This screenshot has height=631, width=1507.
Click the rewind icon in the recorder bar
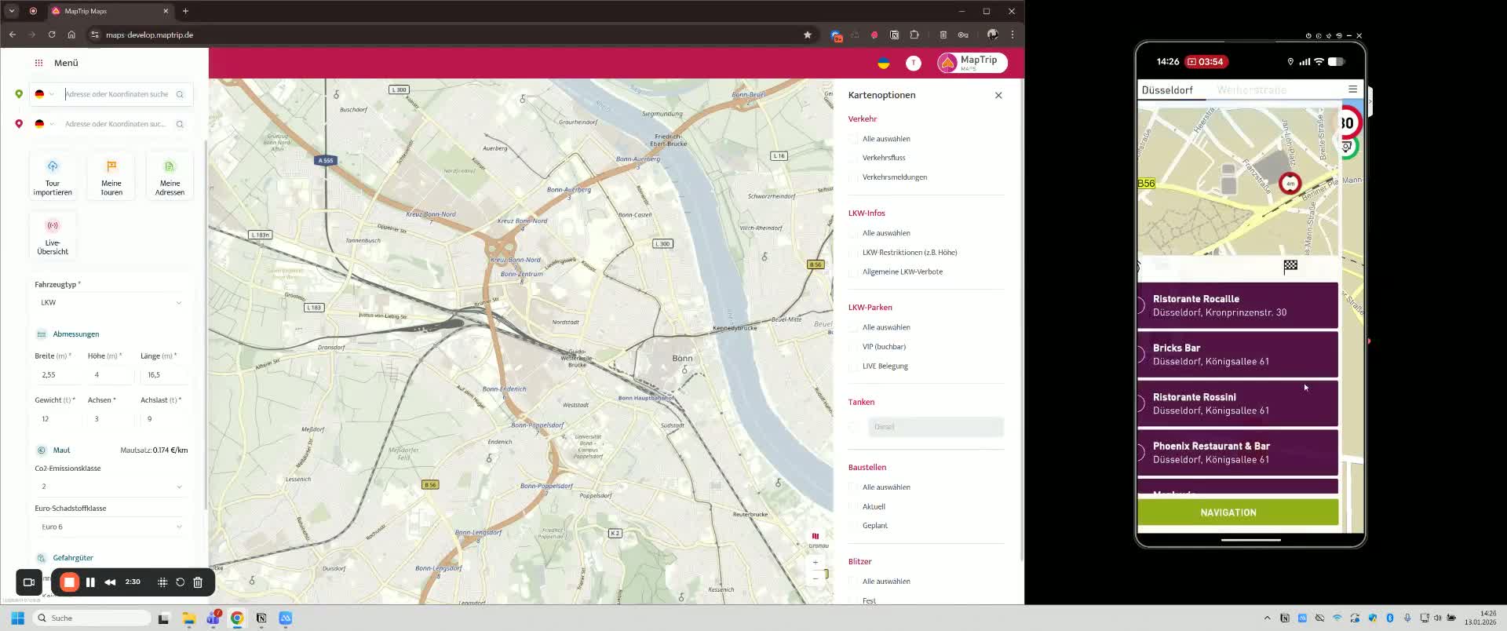(x=110, y=582)
